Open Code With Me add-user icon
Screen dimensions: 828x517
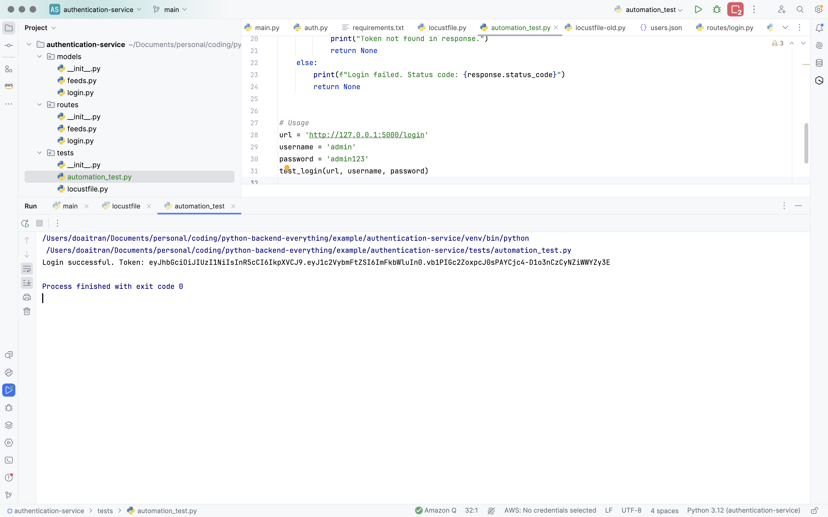pyautogui.click(x=782, y=10)
